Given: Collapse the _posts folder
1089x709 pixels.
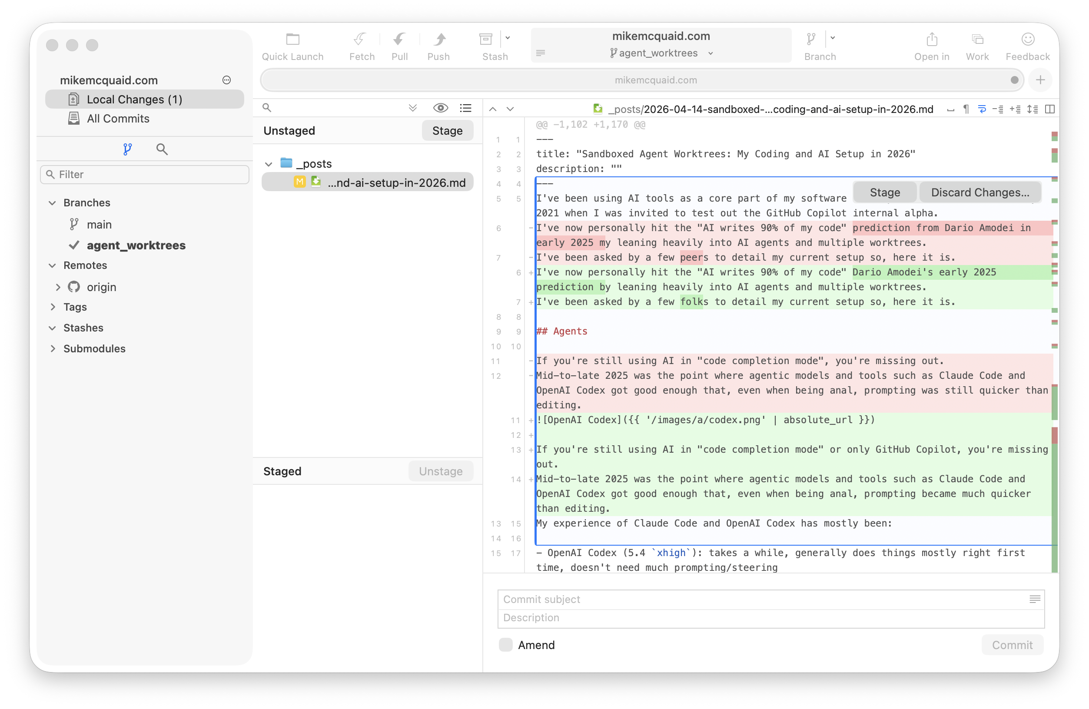Looking at the screenshot, I should pyautogui.click(x=269, y=163).
